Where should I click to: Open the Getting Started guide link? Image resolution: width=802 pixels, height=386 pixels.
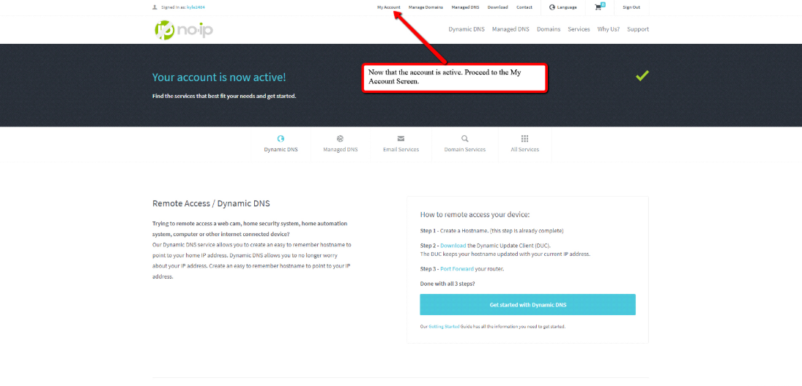click(444, 327)
